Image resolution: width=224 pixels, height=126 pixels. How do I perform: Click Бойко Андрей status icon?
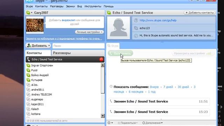click(28, 75)
